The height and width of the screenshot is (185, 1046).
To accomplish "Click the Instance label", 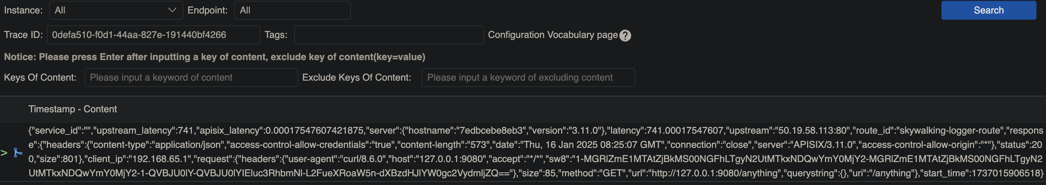I will [23, 10].
